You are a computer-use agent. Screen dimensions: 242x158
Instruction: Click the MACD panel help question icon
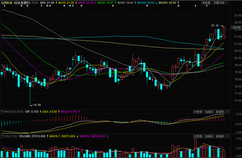pyautogui.click(x=2, y=112)
